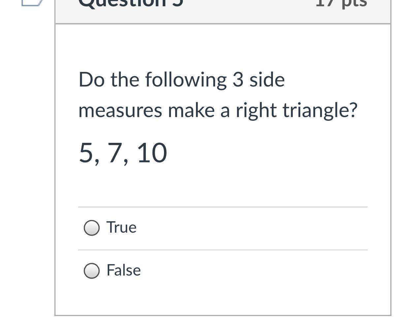The image size is (394, 324).
Task: Click the word "measures" in the question
Action: [x=120, y=110]
